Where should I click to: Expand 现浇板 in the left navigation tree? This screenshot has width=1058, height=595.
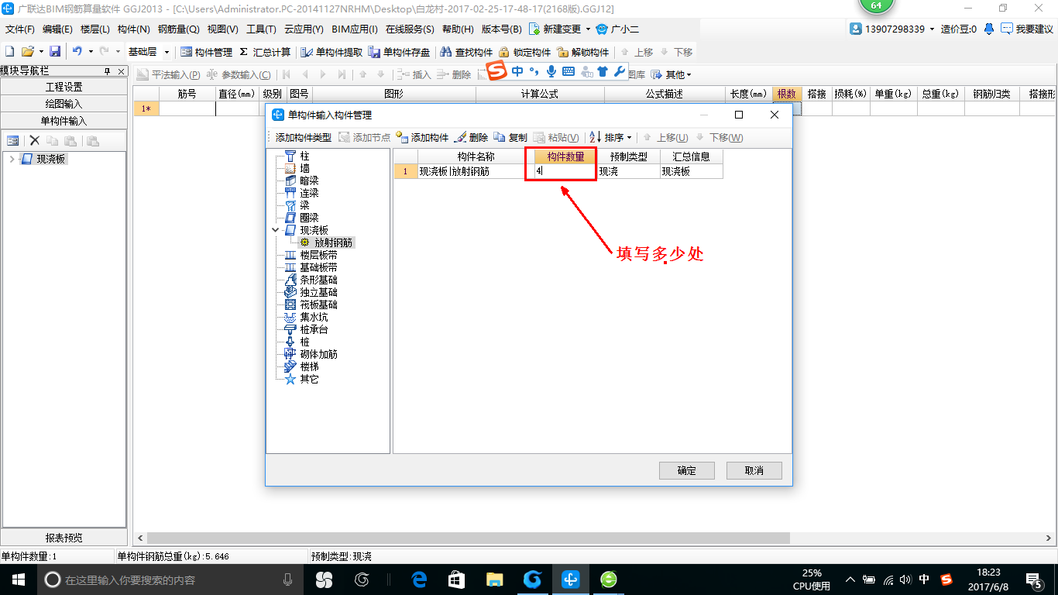click(x=12, y=159)
